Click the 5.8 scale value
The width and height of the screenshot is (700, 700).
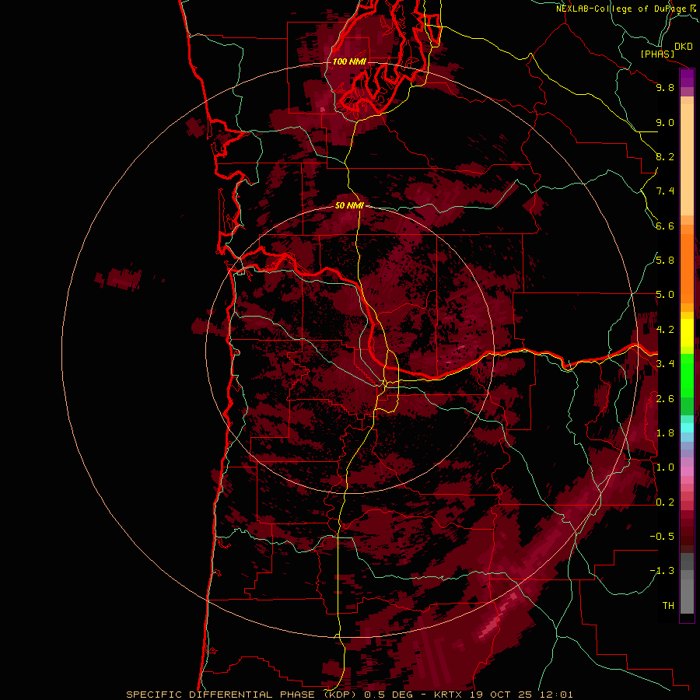[665, 261]
